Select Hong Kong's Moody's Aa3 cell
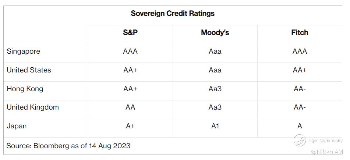 tap(215, 89)
